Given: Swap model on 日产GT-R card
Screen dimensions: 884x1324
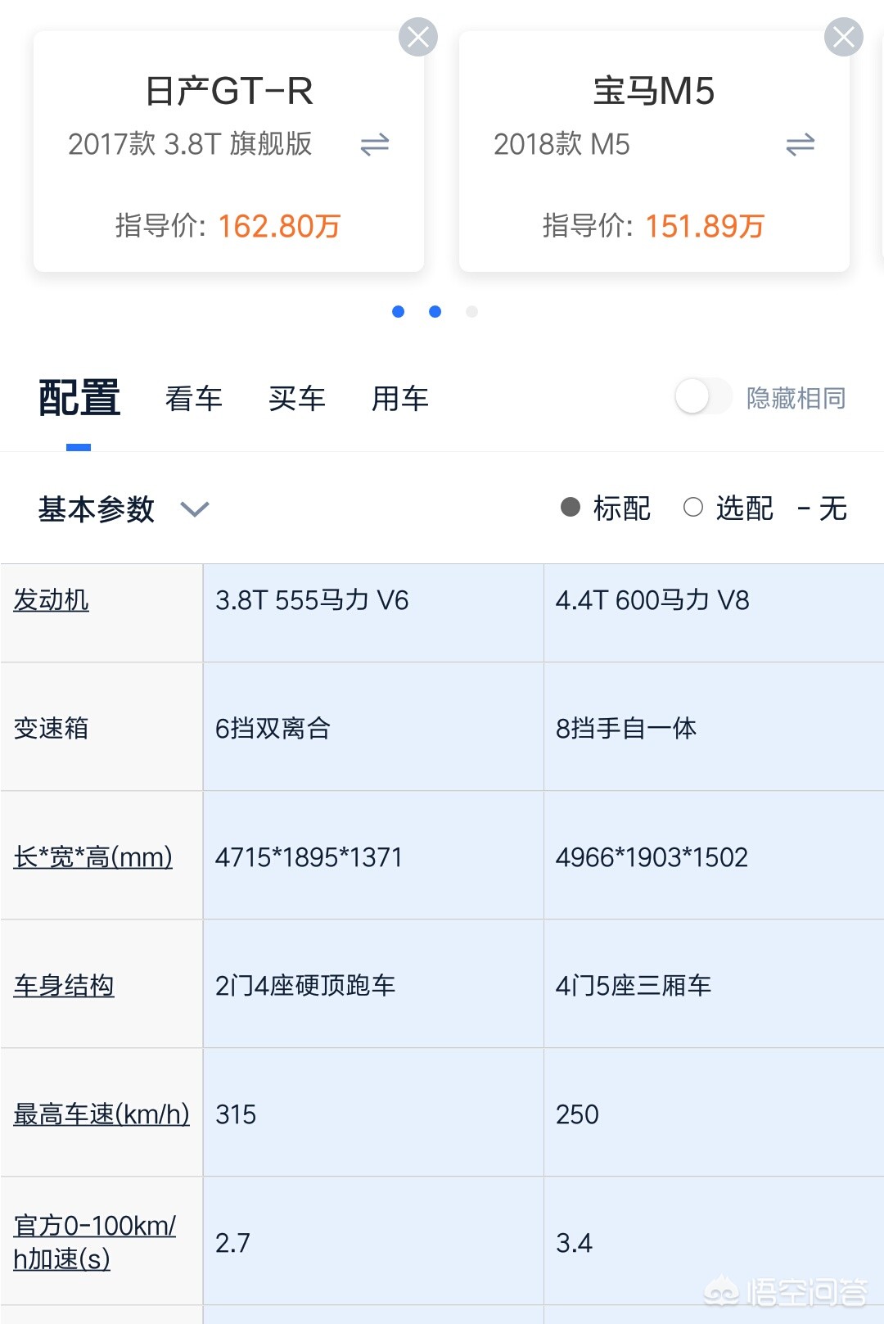Looking at the screenshot, I should [x=375, y=145].
